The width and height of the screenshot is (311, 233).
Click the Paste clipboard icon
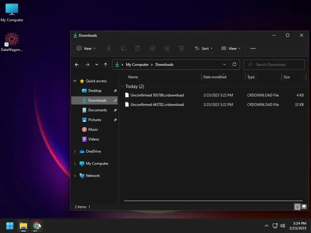[138, 48]
